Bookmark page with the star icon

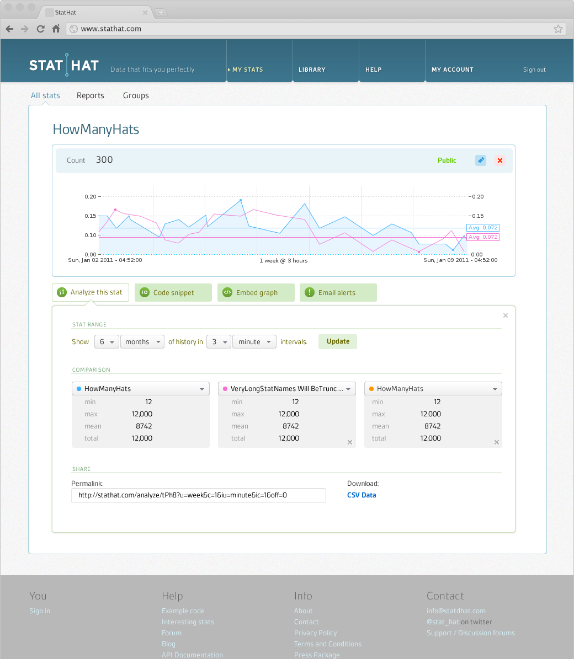click(x=558, y=29)
